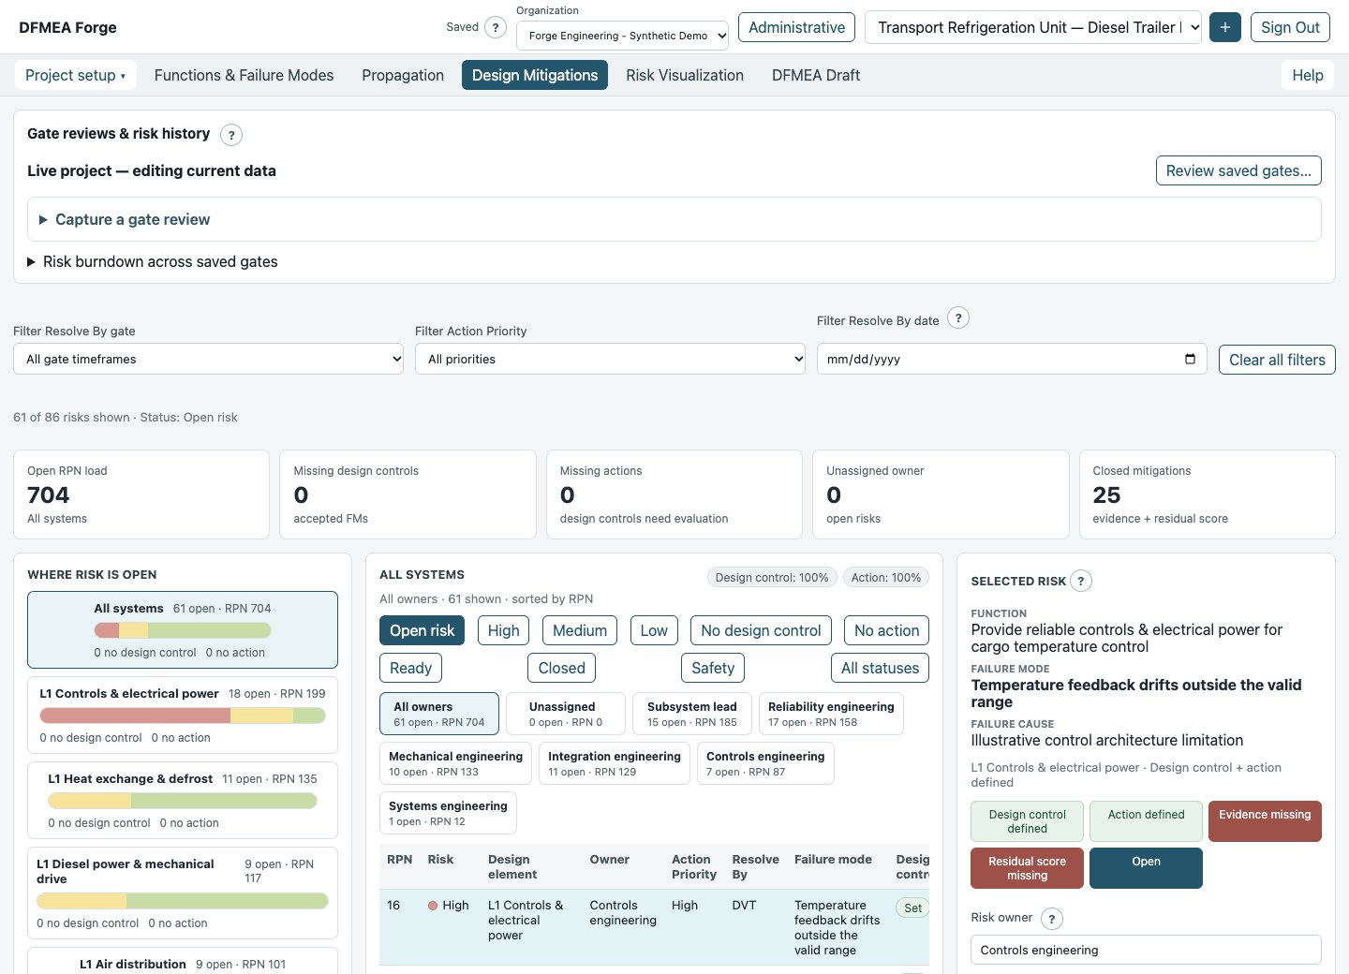Switch to Functions & Failure Modes tab
Screen dimensions: 1349x974
pos(244,75)
